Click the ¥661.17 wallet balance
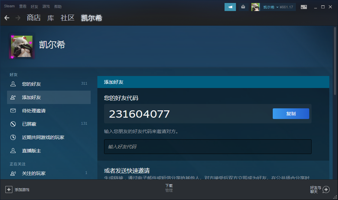 286,7
